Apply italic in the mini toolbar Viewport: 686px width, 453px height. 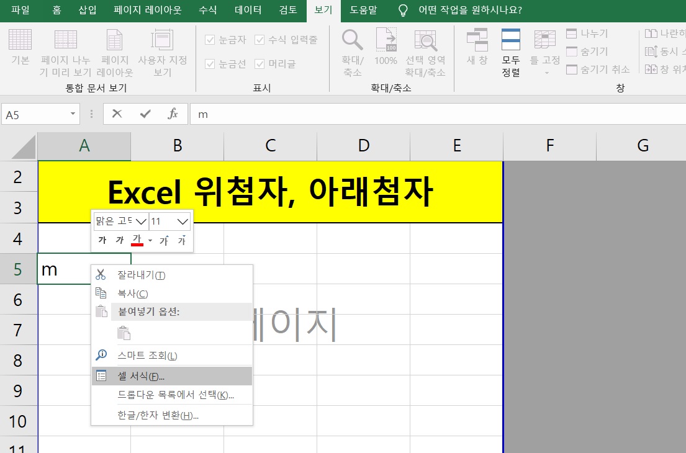(120, 240)
